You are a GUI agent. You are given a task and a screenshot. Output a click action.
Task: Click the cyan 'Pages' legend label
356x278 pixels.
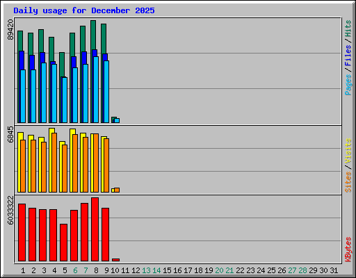[348, 85]
